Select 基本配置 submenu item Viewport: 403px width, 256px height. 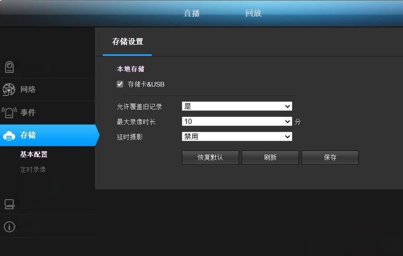[34, 154]
